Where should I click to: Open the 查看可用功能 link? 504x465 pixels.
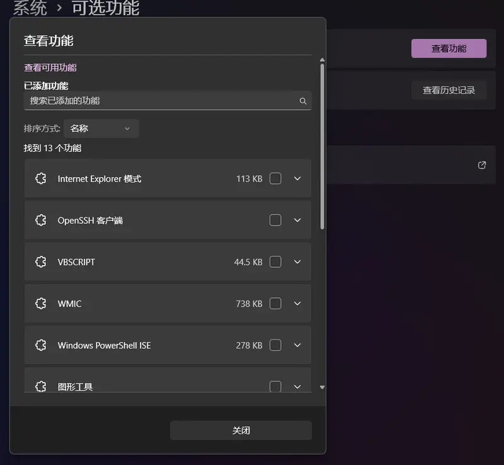50,67
